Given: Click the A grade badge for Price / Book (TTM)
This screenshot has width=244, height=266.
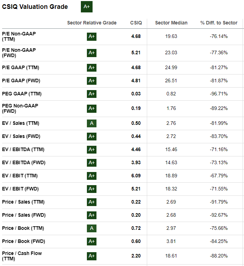Looking at the screenshot, I should [x=91, y=228].
